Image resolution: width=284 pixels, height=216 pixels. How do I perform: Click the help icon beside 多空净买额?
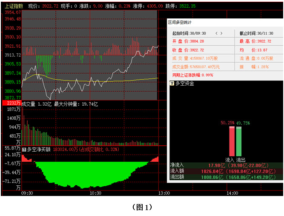(x=24, y=150)
